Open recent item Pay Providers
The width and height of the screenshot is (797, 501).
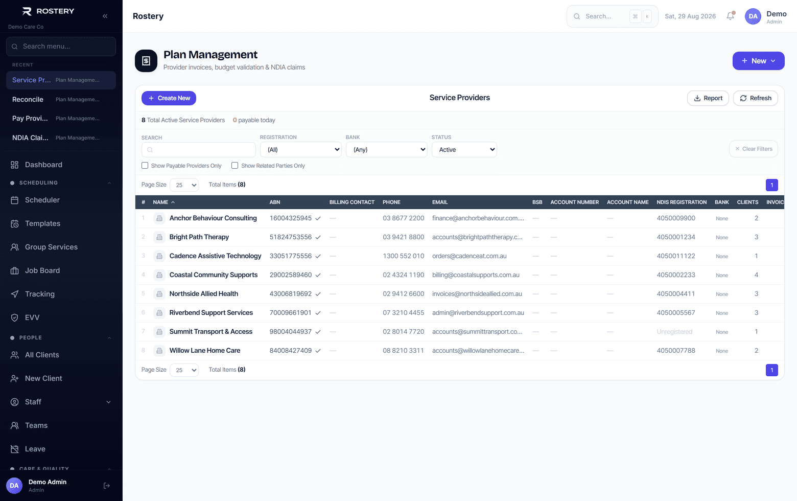61,118
